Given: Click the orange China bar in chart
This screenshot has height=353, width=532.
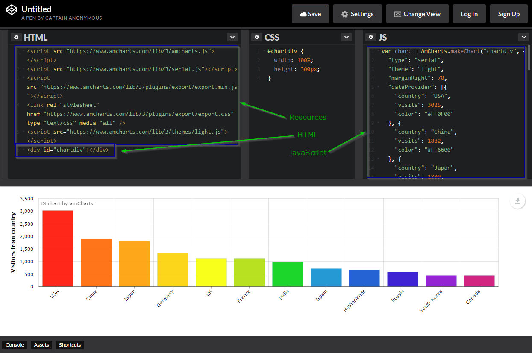Looking at the screenshot, I should 96,262.
